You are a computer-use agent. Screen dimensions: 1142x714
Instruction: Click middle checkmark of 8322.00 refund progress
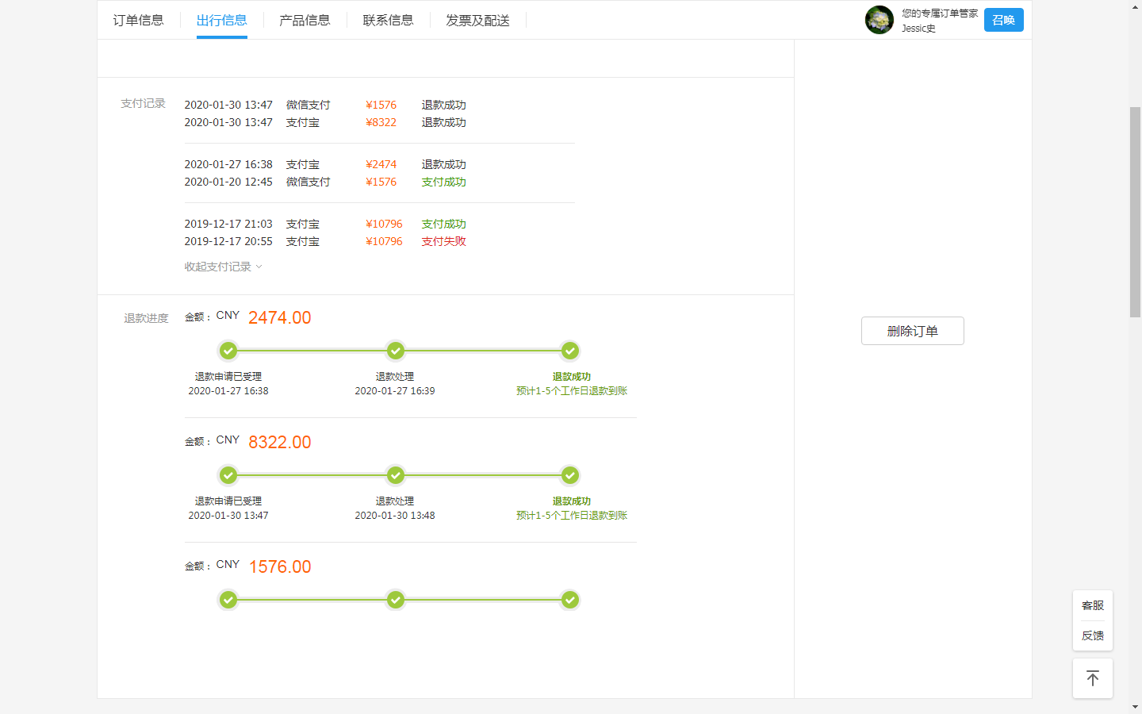[395, 475]
